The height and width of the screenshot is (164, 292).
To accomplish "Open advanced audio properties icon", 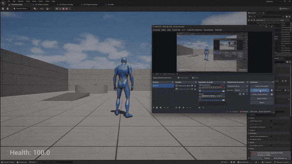I will coord(199,108).
